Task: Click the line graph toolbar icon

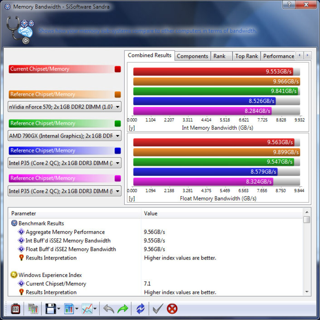Action: point(87,309)
